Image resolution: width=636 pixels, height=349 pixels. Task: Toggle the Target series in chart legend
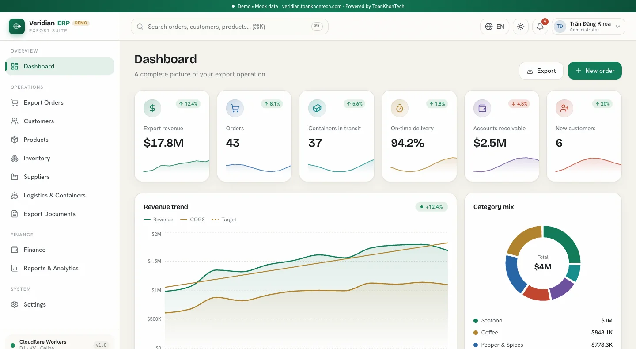224,220
